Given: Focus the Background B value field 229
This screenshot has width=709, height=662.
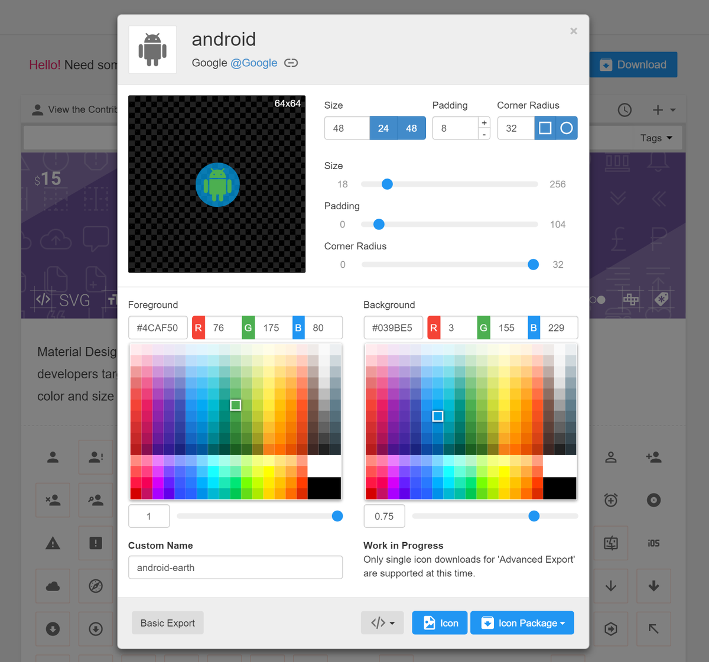Looking at the screenshot, I should (x=559, y=328).
